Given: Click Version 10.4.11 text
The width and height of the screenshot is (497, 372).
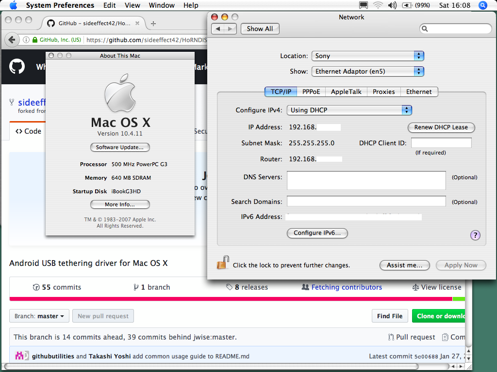Looking at the screenshot, I should [x=120, y=134].
